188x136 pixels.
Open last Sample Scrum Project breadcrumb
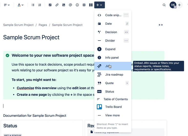67,25
